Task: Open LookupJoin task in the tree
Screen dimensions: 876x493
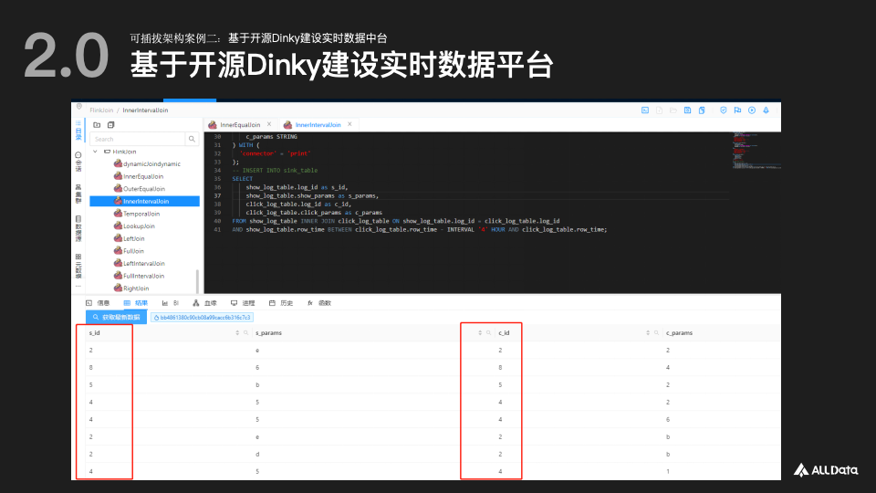Action: (134, 226)
